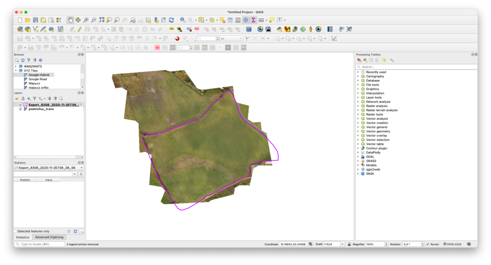Open the Statistics layer selection dropdown
This screenshot has width=491, height=265.
(x=48, y=168)
